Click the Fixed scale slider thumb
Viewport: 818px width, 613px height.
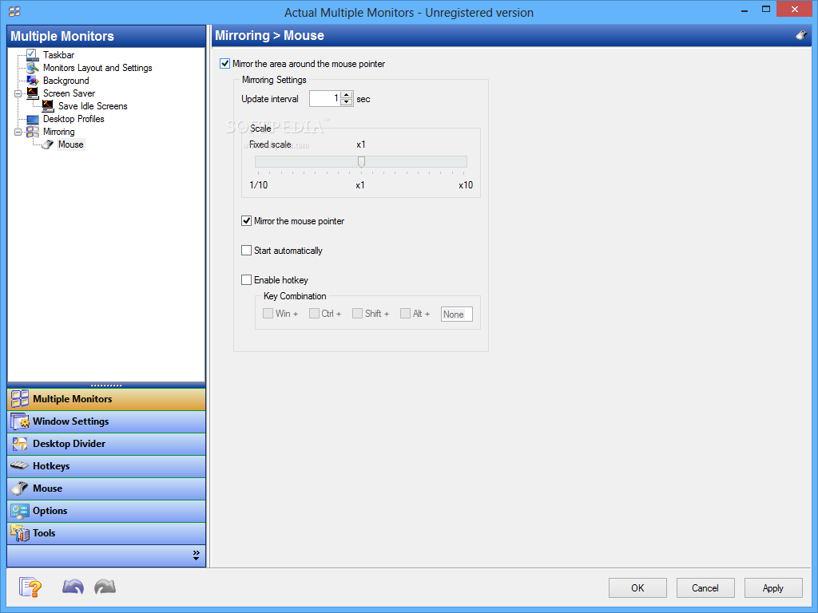(x=361, y=162)
